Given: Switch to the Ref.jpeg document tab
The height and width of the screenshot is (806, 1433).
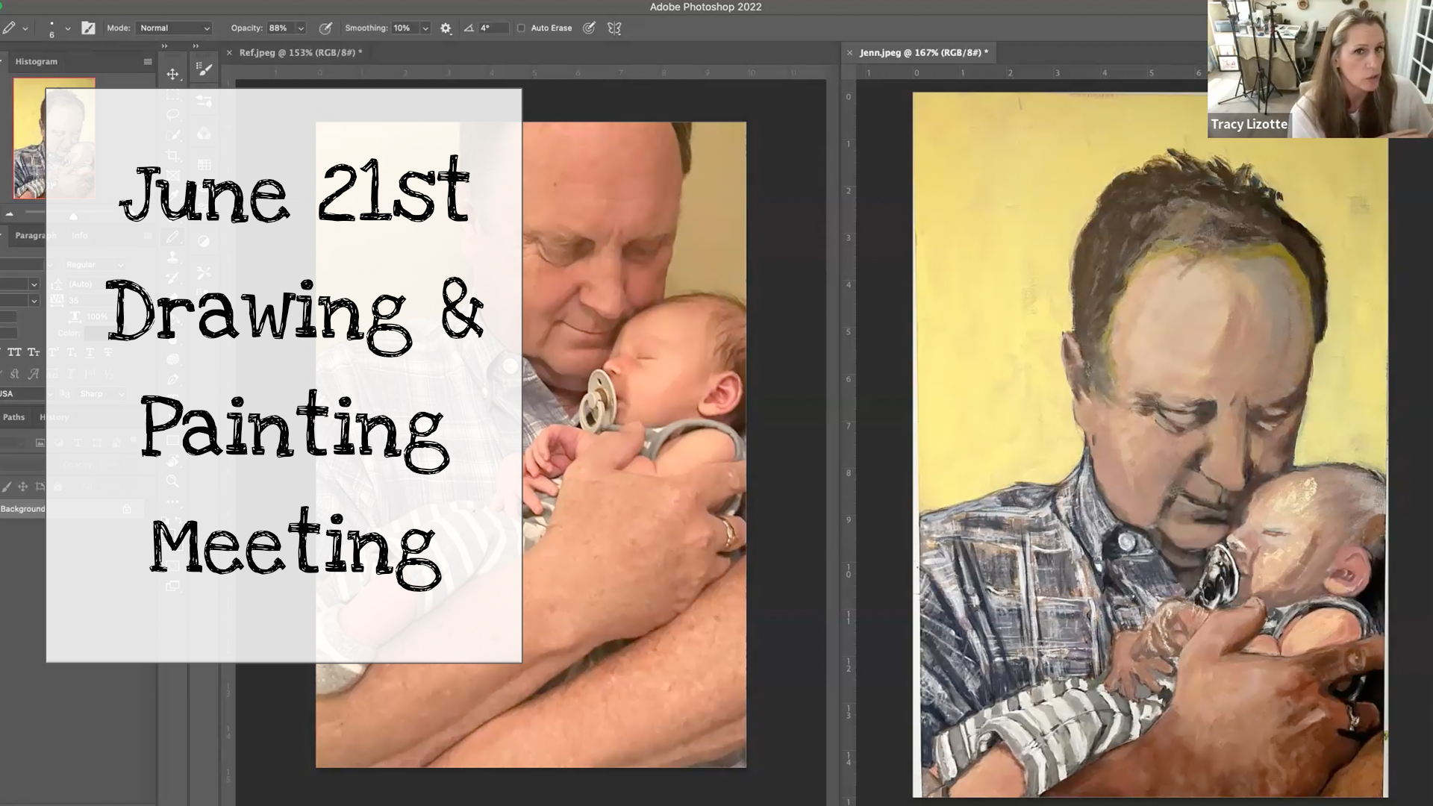Looking at the screenshot, I should click(x=301, y=52).
